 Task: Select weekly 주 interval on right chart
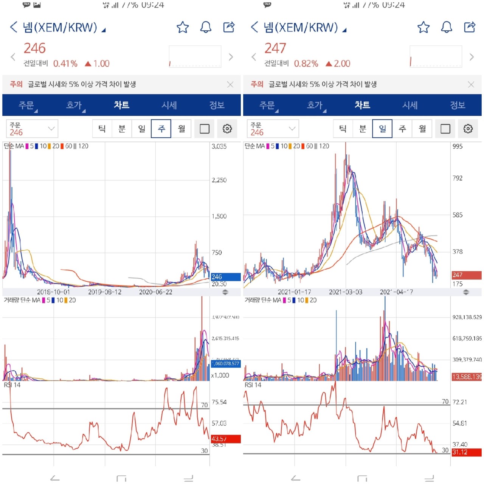402,129
